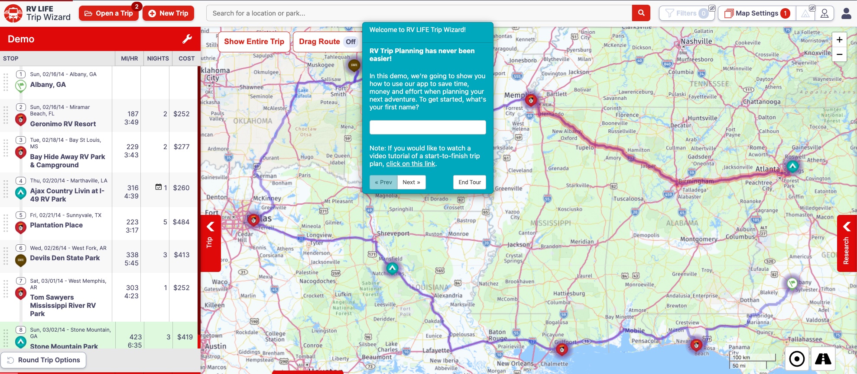857x374 pixels.
Task: Expand the Research side panel
Action: [847, 243]
